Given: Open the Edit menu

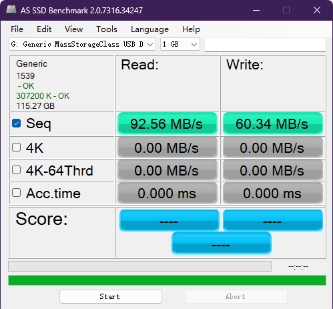Looking at the screenshot, I should tap(44, 29).
